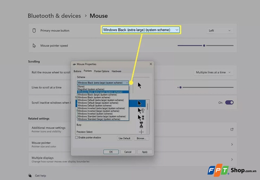The height and width of the screenshot is (180, 260).
Task: Switch to the Buttons tab
Action: 77,71
